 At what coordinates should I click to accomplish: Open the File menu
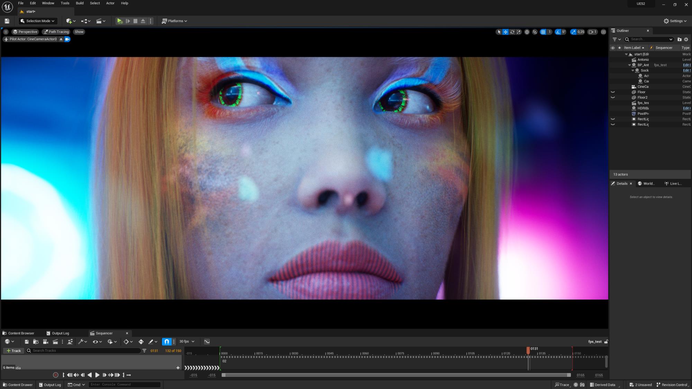[x=21, y=3]
